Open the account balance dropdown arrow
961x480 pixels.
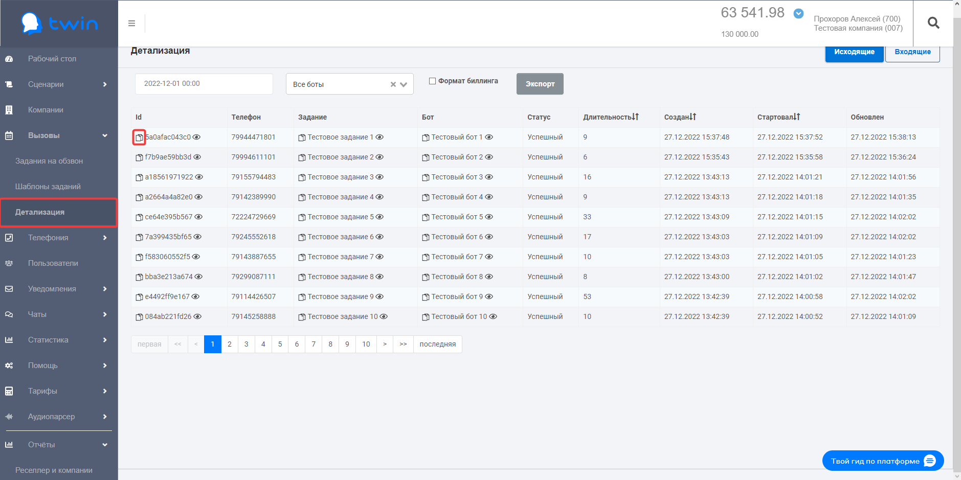[798, 14]
